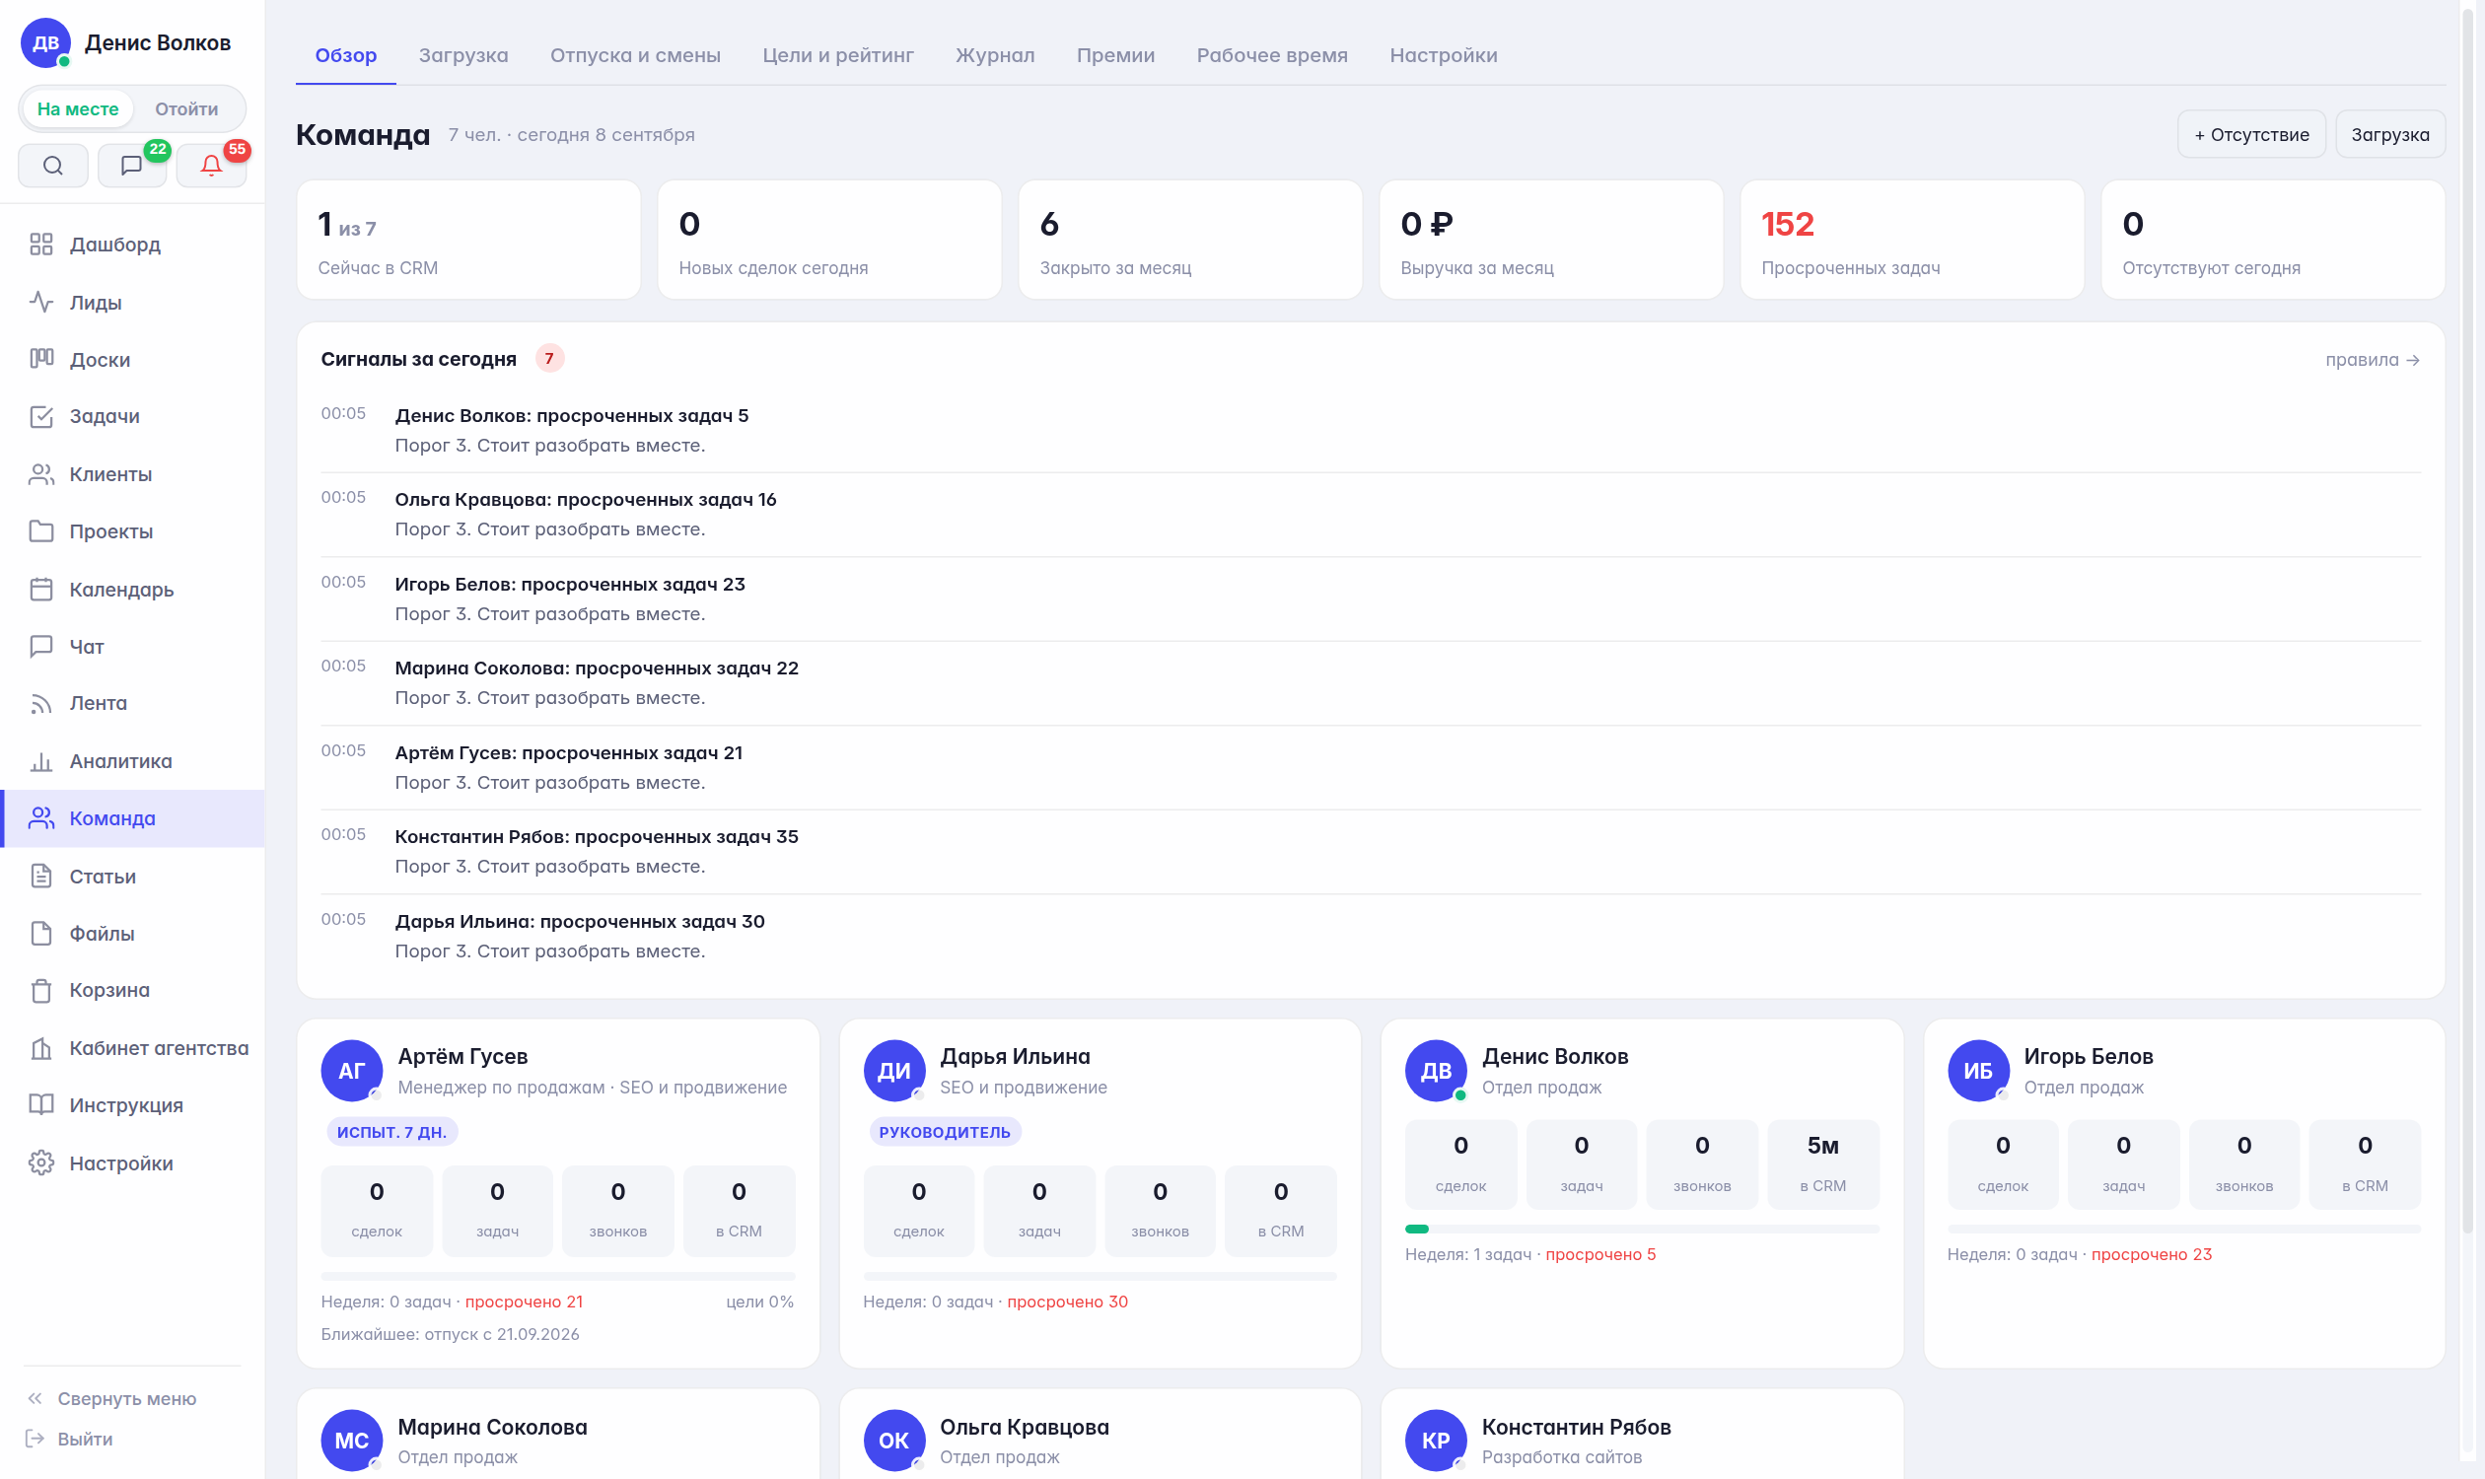
Task: Click Свернуть меню
Action: (126, 1398)
